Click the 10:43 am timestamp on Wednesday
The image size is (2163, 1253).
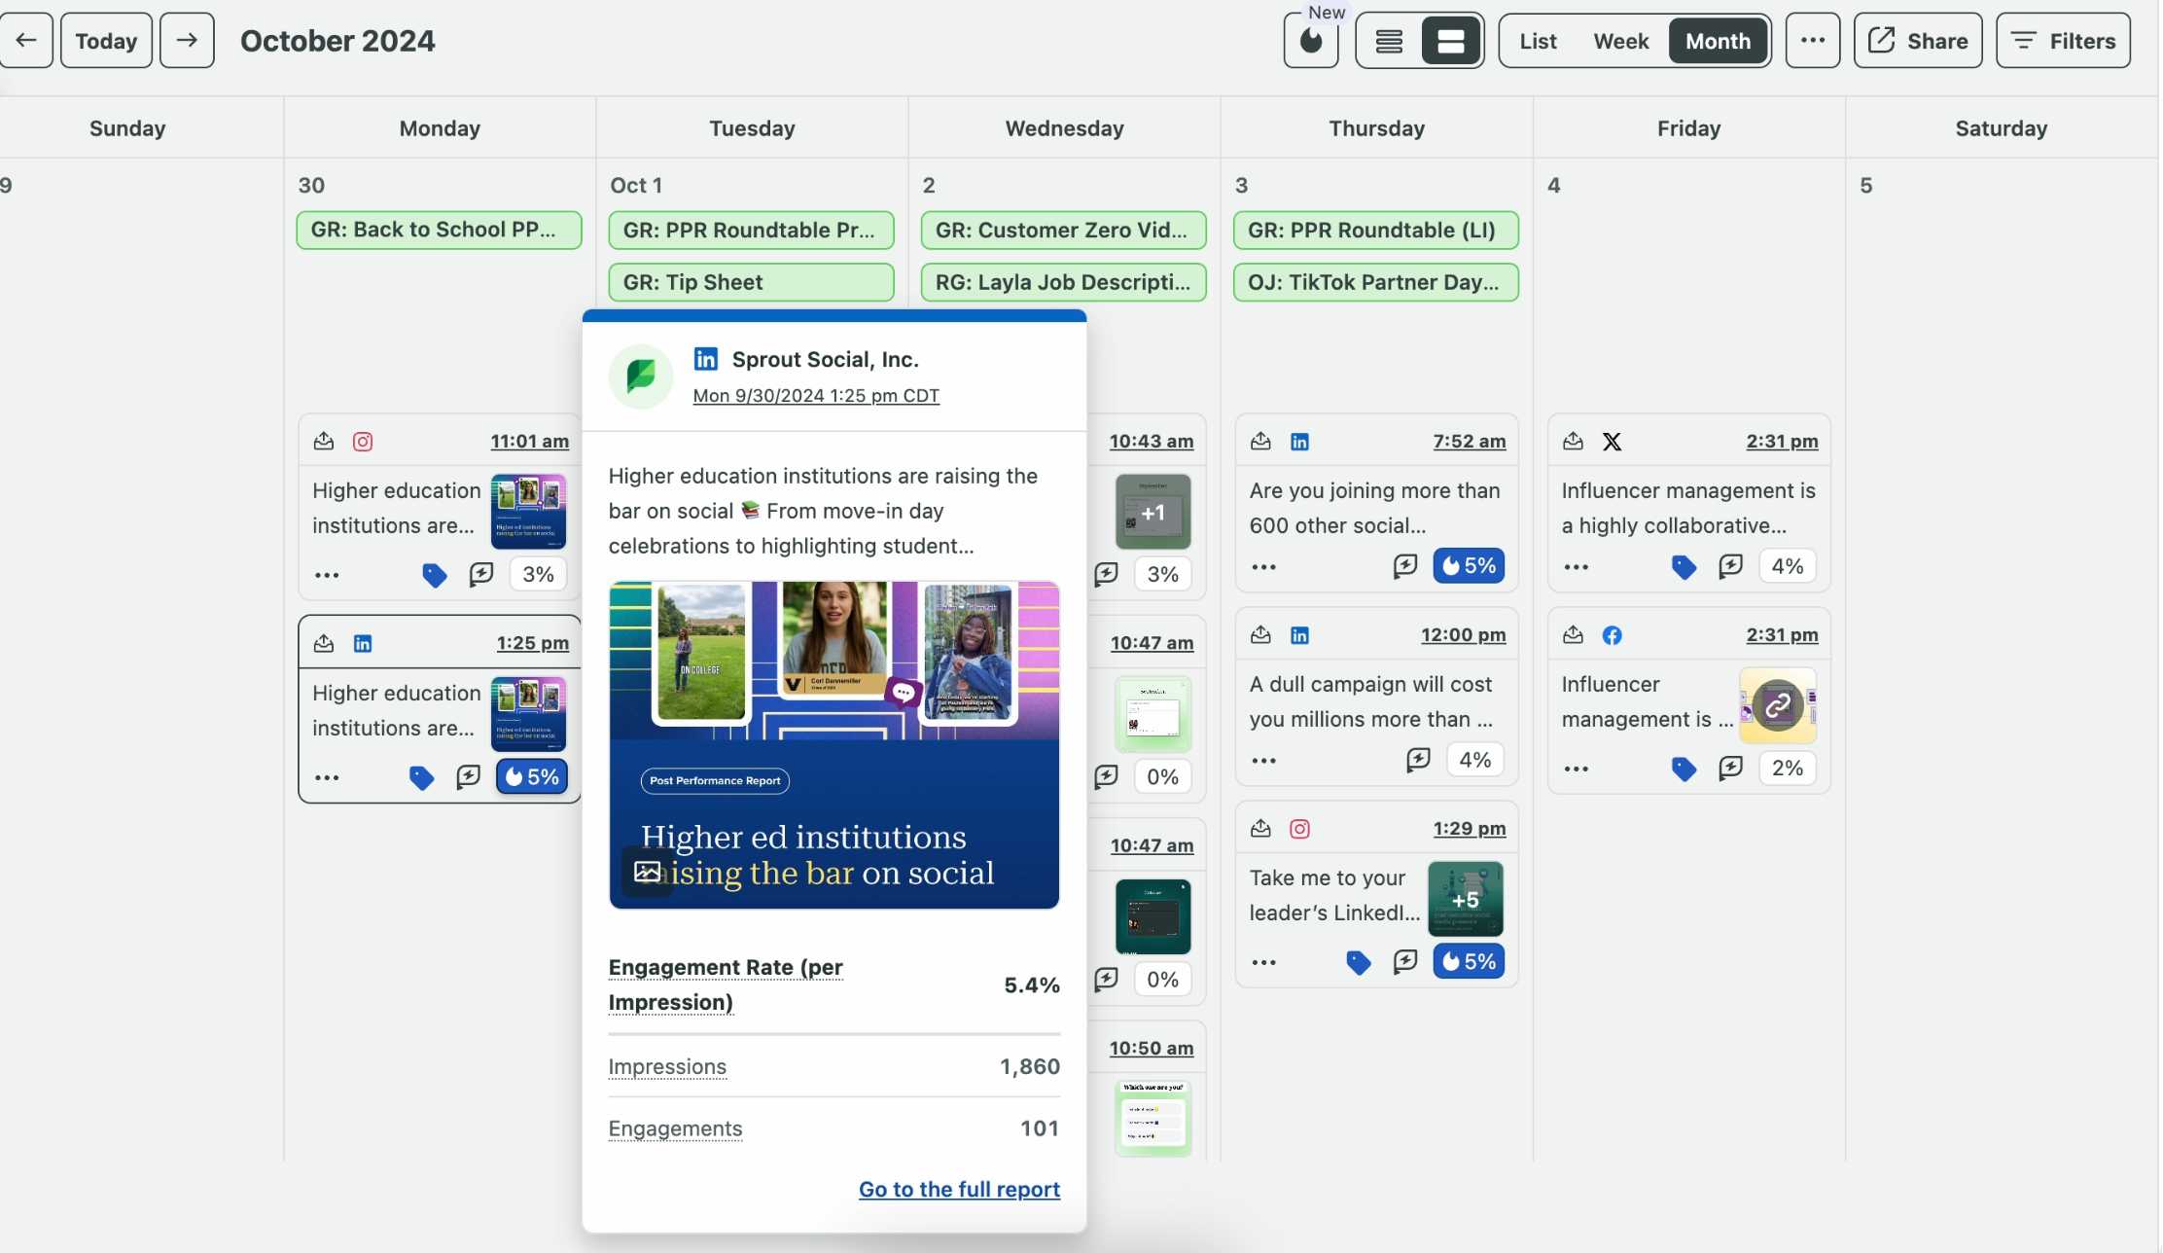coord(1152,442)
